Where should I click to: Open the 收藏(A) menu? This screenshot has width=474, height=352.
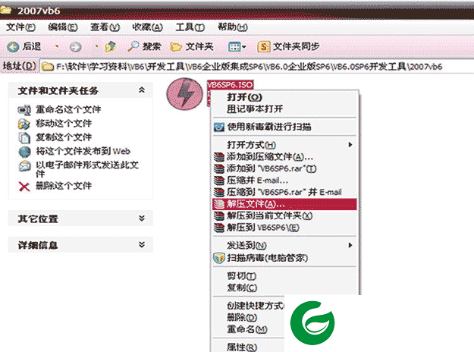[147, 27]
